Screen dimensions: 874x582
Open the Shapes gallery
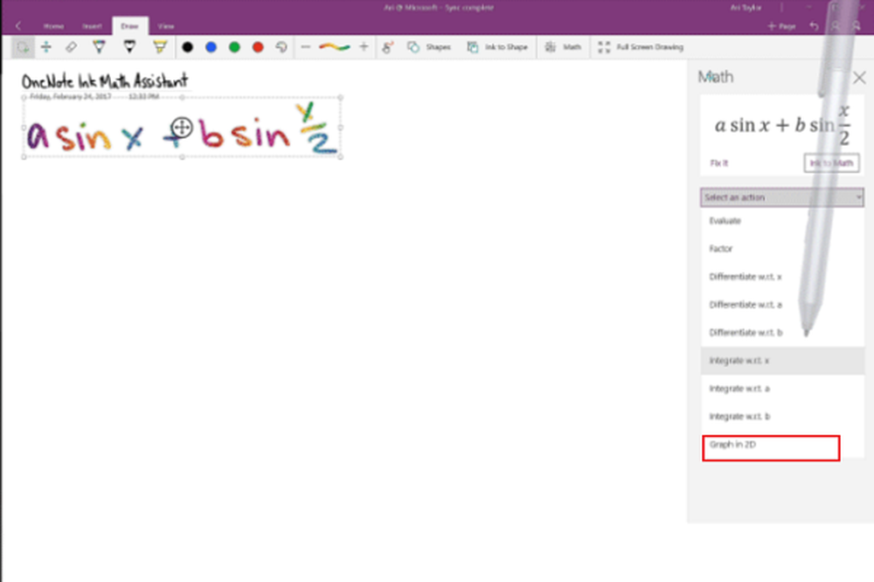pyautogui.click(x=429, y=47)
